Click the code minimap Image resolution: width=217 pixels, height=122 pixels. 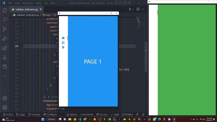pos(140,23)
